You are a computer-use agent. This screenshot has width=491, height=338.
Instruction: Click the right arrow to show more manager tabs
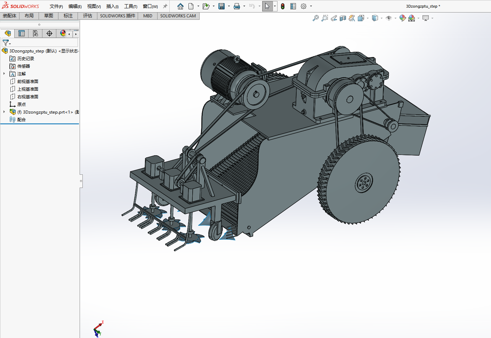[76, 34]
